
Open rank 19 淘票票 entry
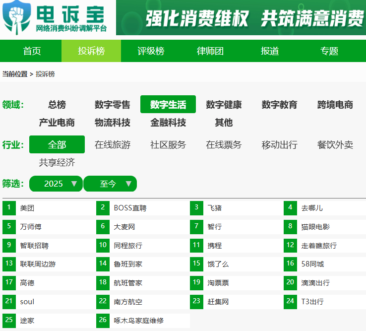click(x=237, y=283)
